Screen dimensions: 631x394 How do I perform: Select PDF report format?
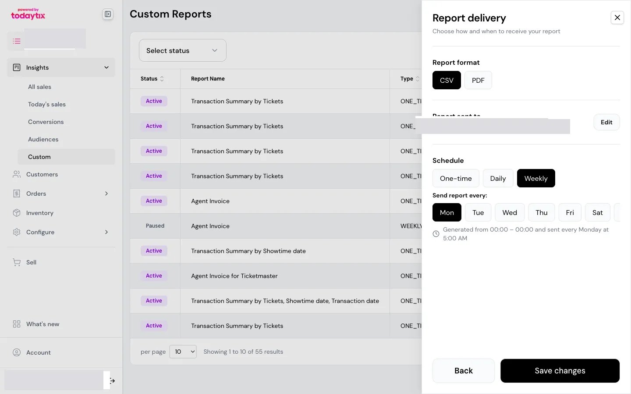[x=478, y=80]
